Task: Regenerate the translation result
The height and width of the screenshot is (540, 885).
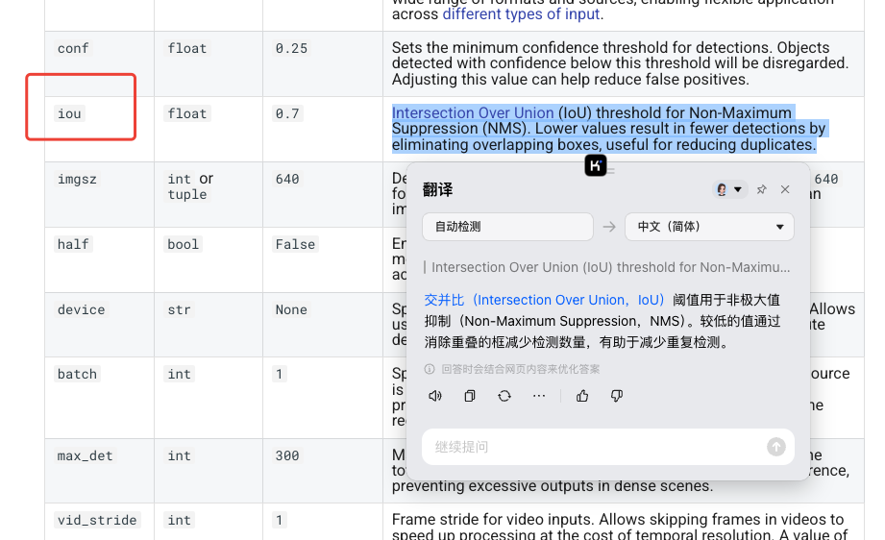Action: point(504,396)
